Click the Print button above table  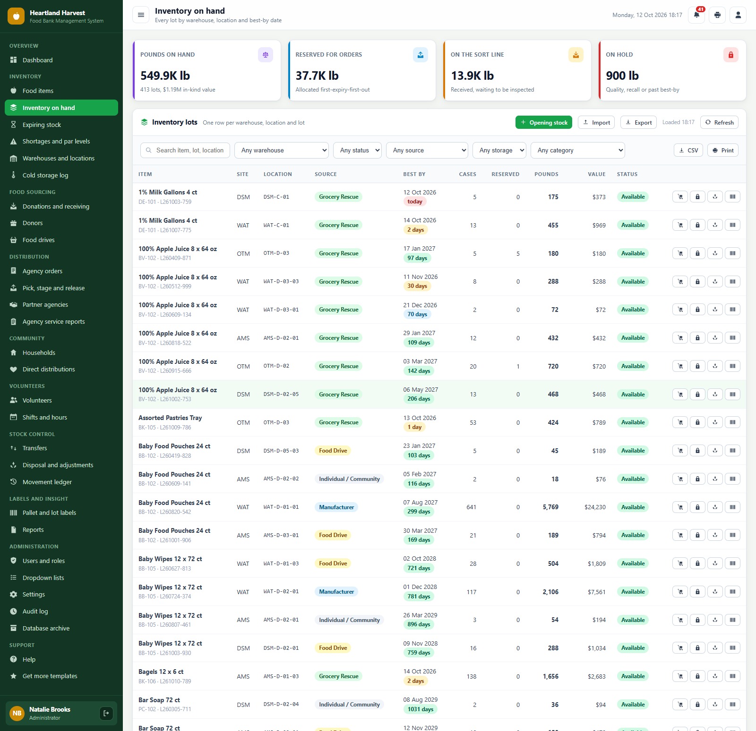coord(723,151)
